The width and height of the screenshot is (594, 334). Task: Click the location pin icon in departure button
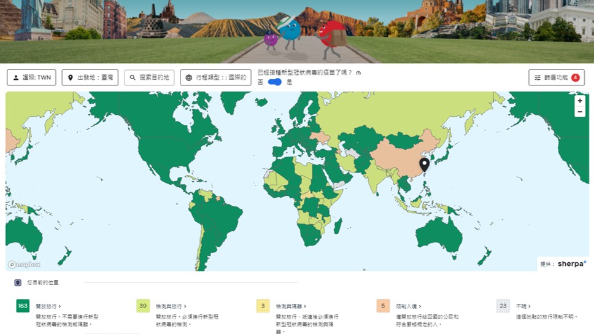[70, 77]
